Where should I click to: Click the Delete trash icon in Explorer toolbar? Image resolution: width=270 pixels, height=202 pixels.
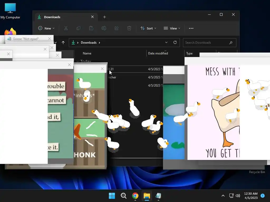129,28
